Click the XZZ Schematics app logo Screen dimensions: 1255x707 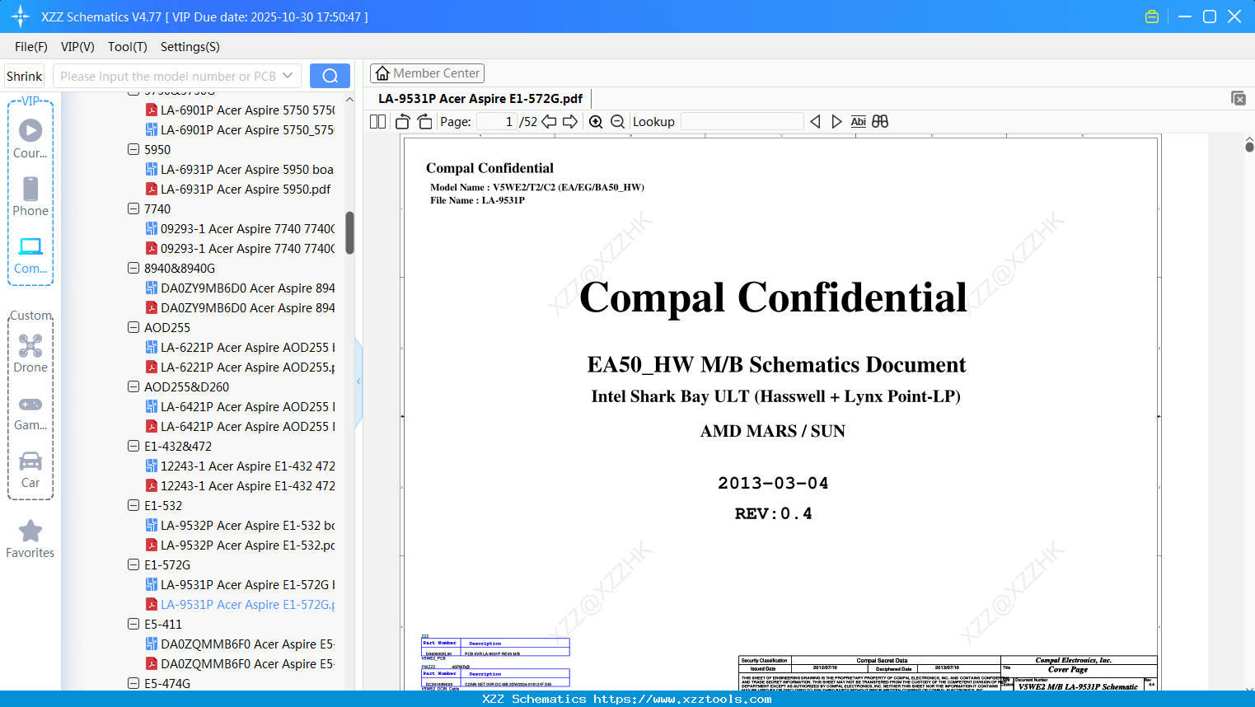21,16
